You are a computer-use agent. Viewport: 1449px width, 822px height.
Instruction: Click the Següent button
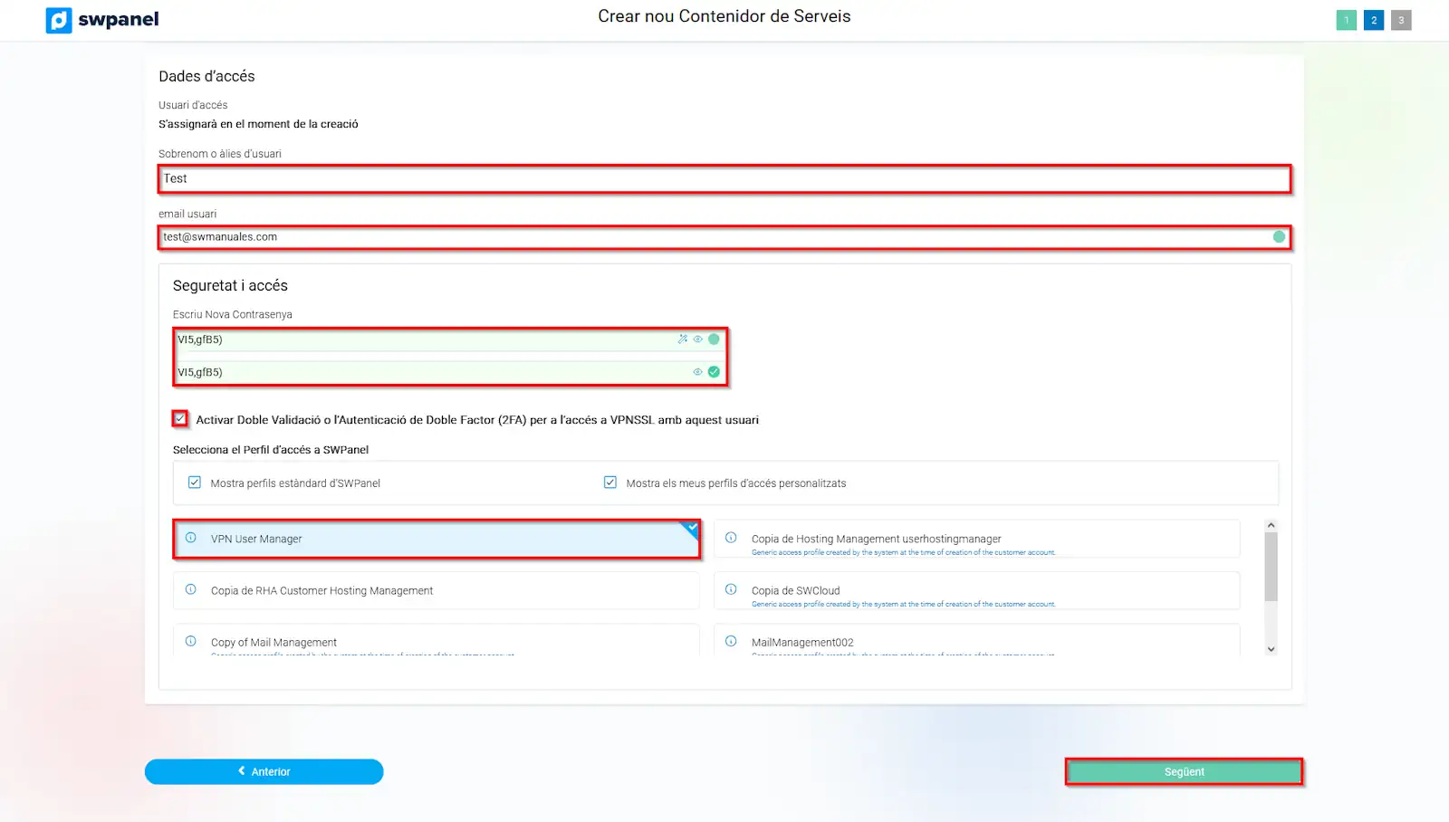tap(1184, 771)
